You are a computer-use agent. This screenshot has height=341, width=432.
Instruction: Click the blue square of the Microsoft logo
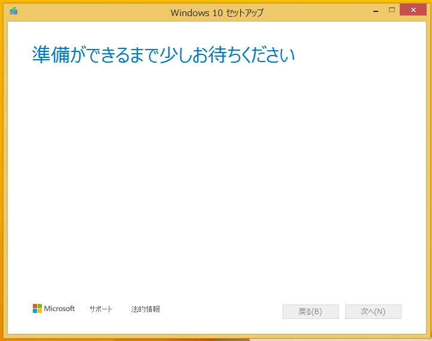coord(35,311)
